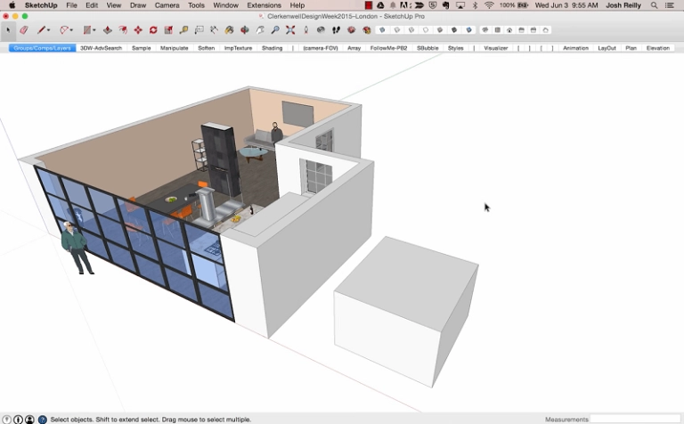Pick the Tape Measure tool
684x424 pixels.
click(183, 29)
